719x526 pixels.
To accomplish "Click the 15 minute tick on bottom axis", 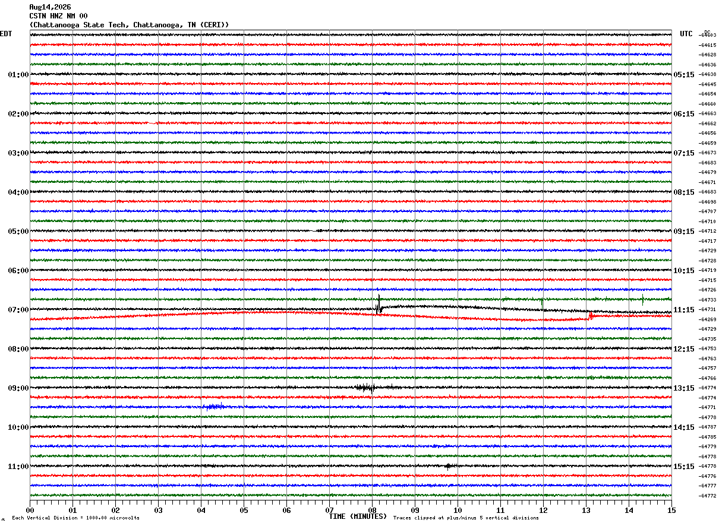I will (671, 510).
